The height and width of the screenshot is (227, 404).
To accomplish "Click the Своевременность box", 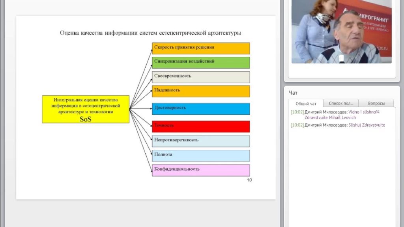I will click(201, 77).
